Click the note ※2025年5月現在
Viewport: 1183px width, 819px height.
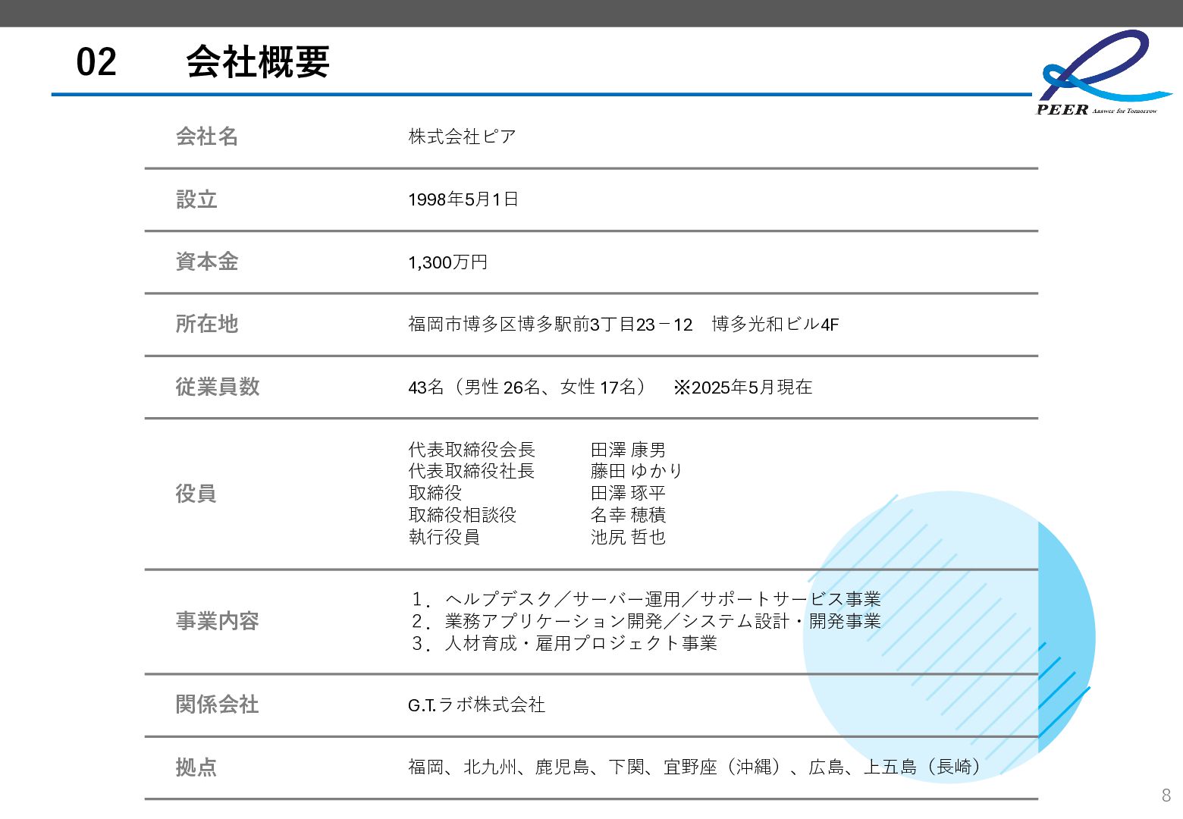742,388
